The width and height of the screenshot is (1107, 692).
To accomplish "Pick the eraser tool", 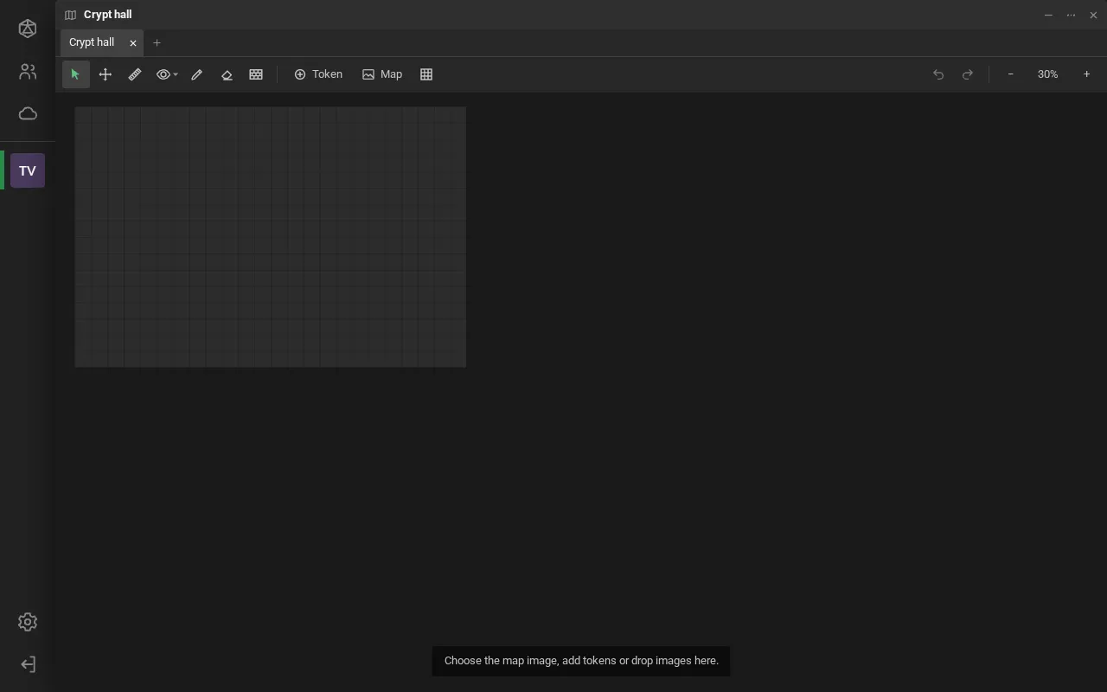I will [227, 74].
